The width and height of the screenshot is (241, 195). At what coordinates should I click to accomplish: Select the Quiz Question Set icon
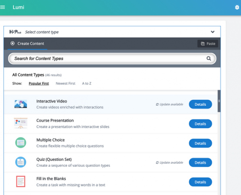[x=20, y=162]
